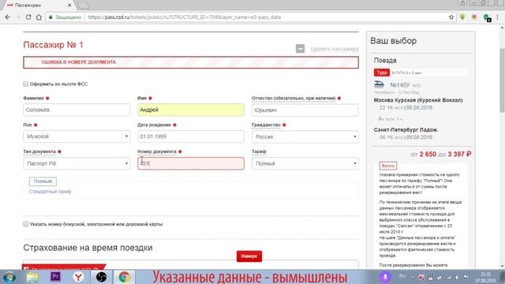Click the Важно label in the sidebar
Viewport: 505px width, 284px height.
(387, 166)
